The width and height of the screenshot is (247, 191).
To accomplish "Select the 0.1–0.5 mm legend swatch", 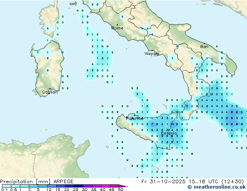I will (7, 186).
